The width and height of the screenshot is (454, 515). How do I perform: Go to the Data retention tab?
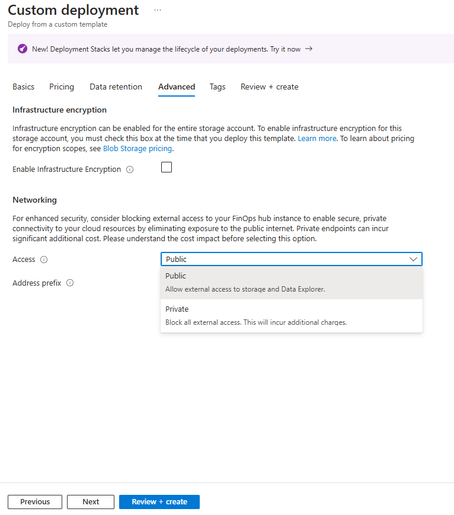116,87
